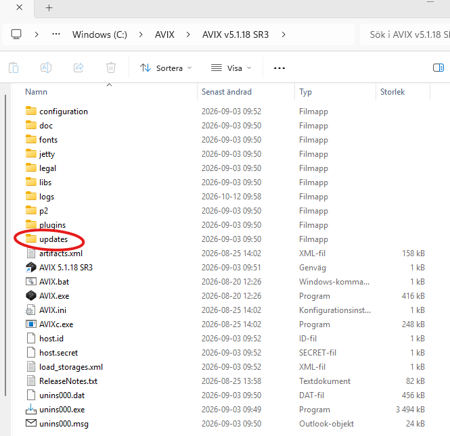Select the AVIX.ini settings file icon
Screen dimensions: 450x436
pos(31,310)
